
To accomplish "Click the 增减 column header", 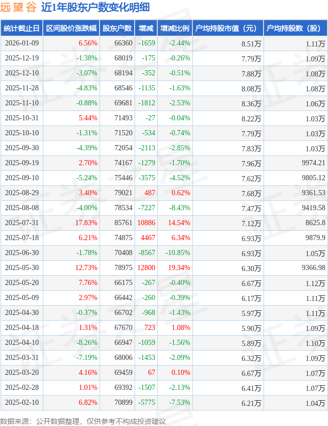I will [x=146, y=28].
